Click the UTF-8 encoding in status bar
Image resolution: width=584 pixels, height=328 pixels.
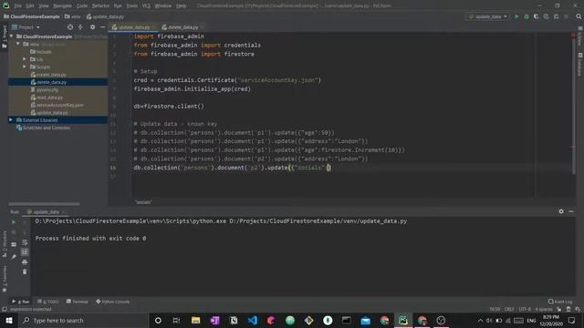pos(525,309)
